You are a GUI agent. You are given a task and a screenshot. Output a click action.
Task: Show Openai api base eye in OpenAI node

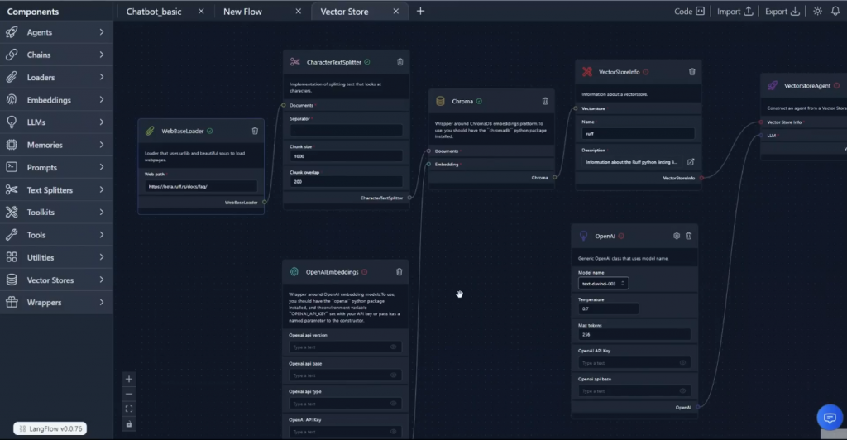coord(682,391)
